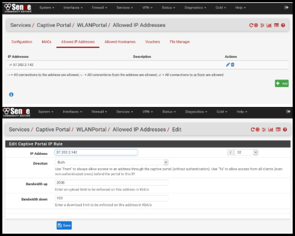The image size is (295, 236).
Task: Open the Gold menu on the Edit page
Action: coord(222,112)
